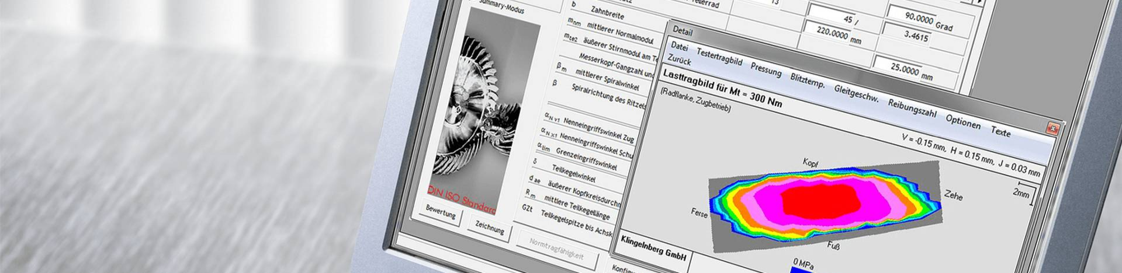1122x273 pixels.
Task: Open the Testertragbild menu
Action: point(719,57)
